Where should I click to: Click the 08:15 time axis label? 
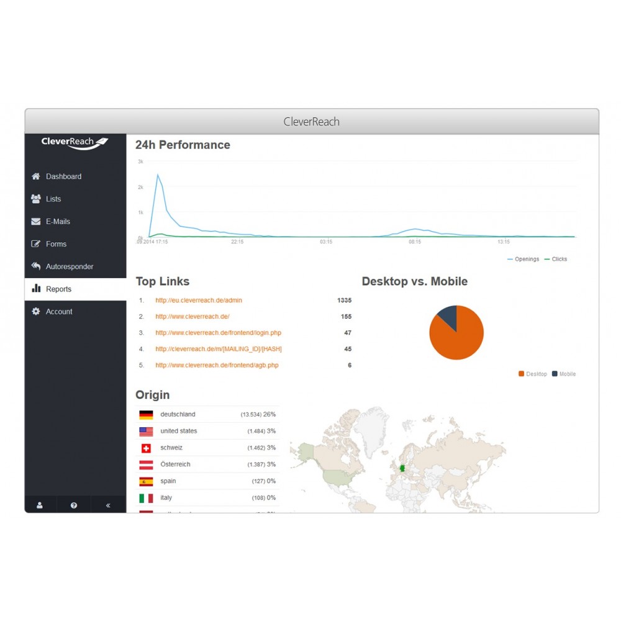pos(415,242)
